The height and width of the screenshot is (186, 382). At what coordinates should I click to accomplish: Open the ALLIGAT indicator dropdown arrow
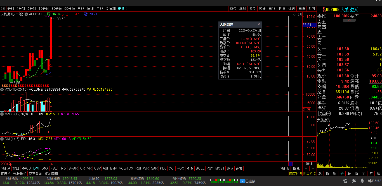pos(27,14)
